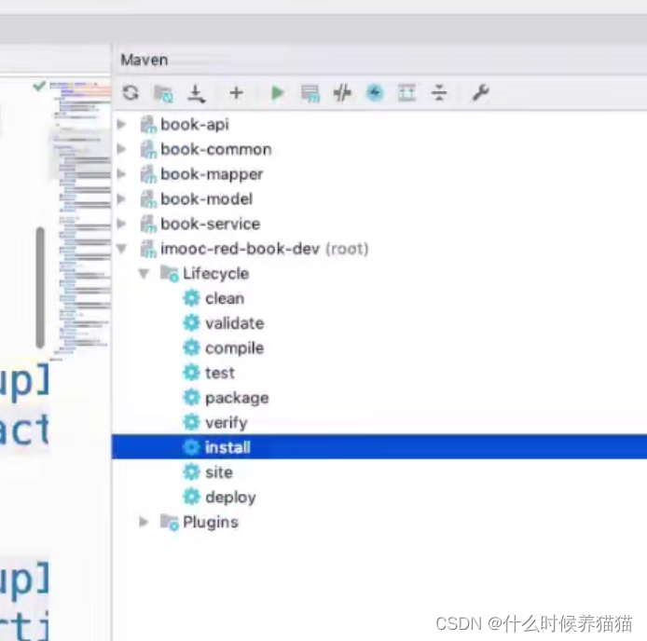
Task: Click the Lifecycle folder icon
Action: point(169,274)
